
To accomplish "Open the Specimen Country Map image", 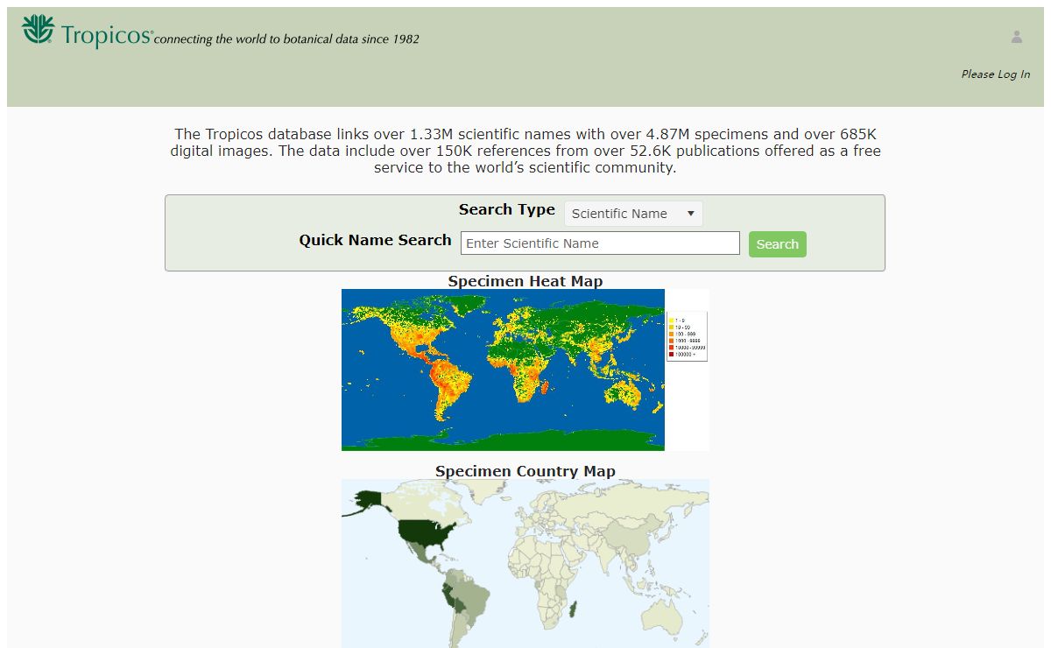I will pos(525,564).
